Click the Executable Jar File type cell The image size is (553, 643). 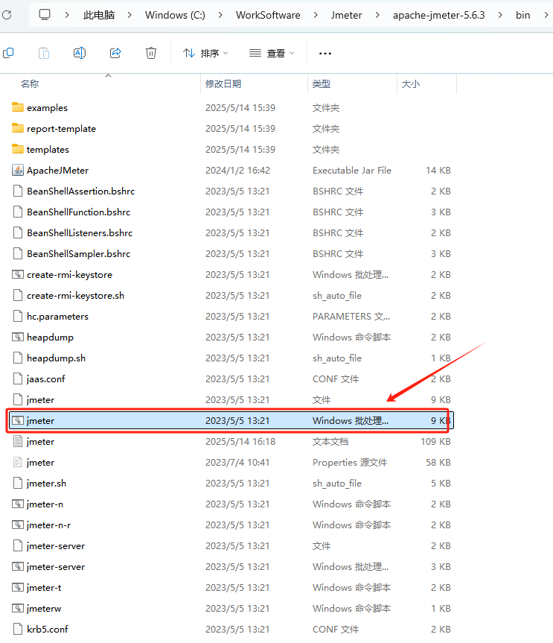(x=352, y=170)
